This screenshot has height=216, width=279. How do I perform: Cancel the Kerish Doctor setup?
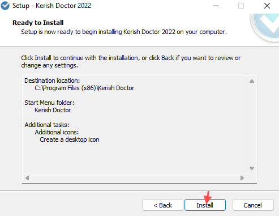pyautogui.click(x=253, y=205)
